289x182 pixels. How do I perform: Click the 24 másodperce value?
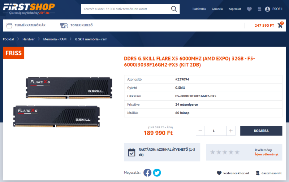point(186,105)
